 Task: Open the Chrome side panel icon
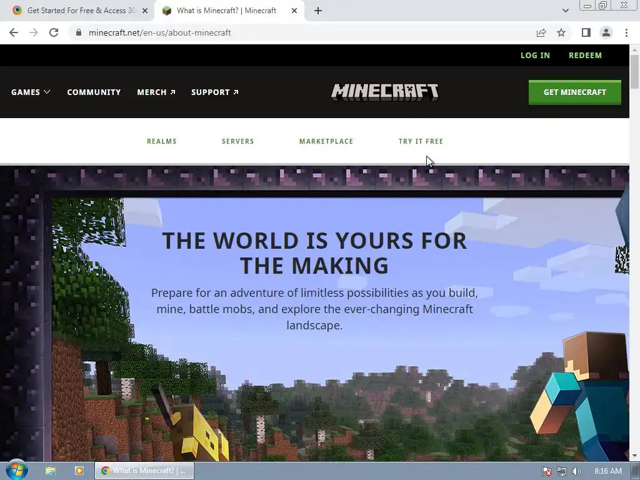[586, 32]
